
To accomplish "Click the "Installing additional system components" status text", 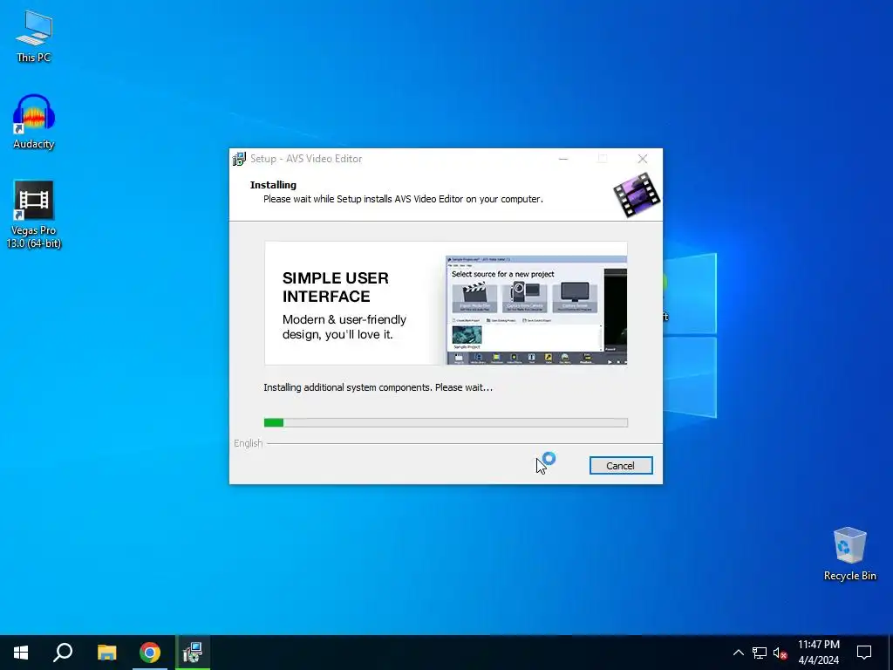I will coord(378,387).
